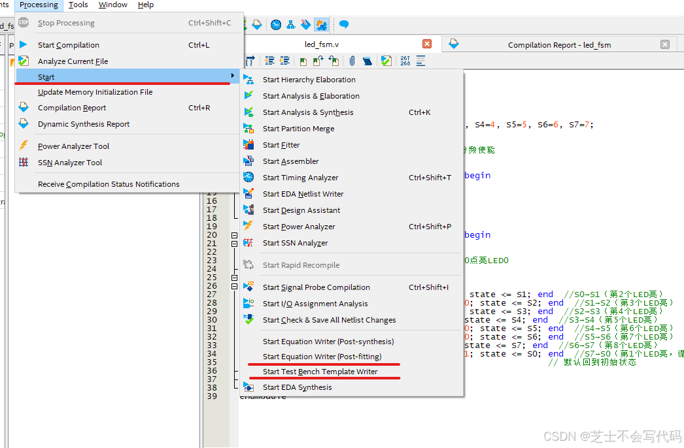684x448 pixels.
Task: Click the blue speech bubble help icon
Action: 344,24
